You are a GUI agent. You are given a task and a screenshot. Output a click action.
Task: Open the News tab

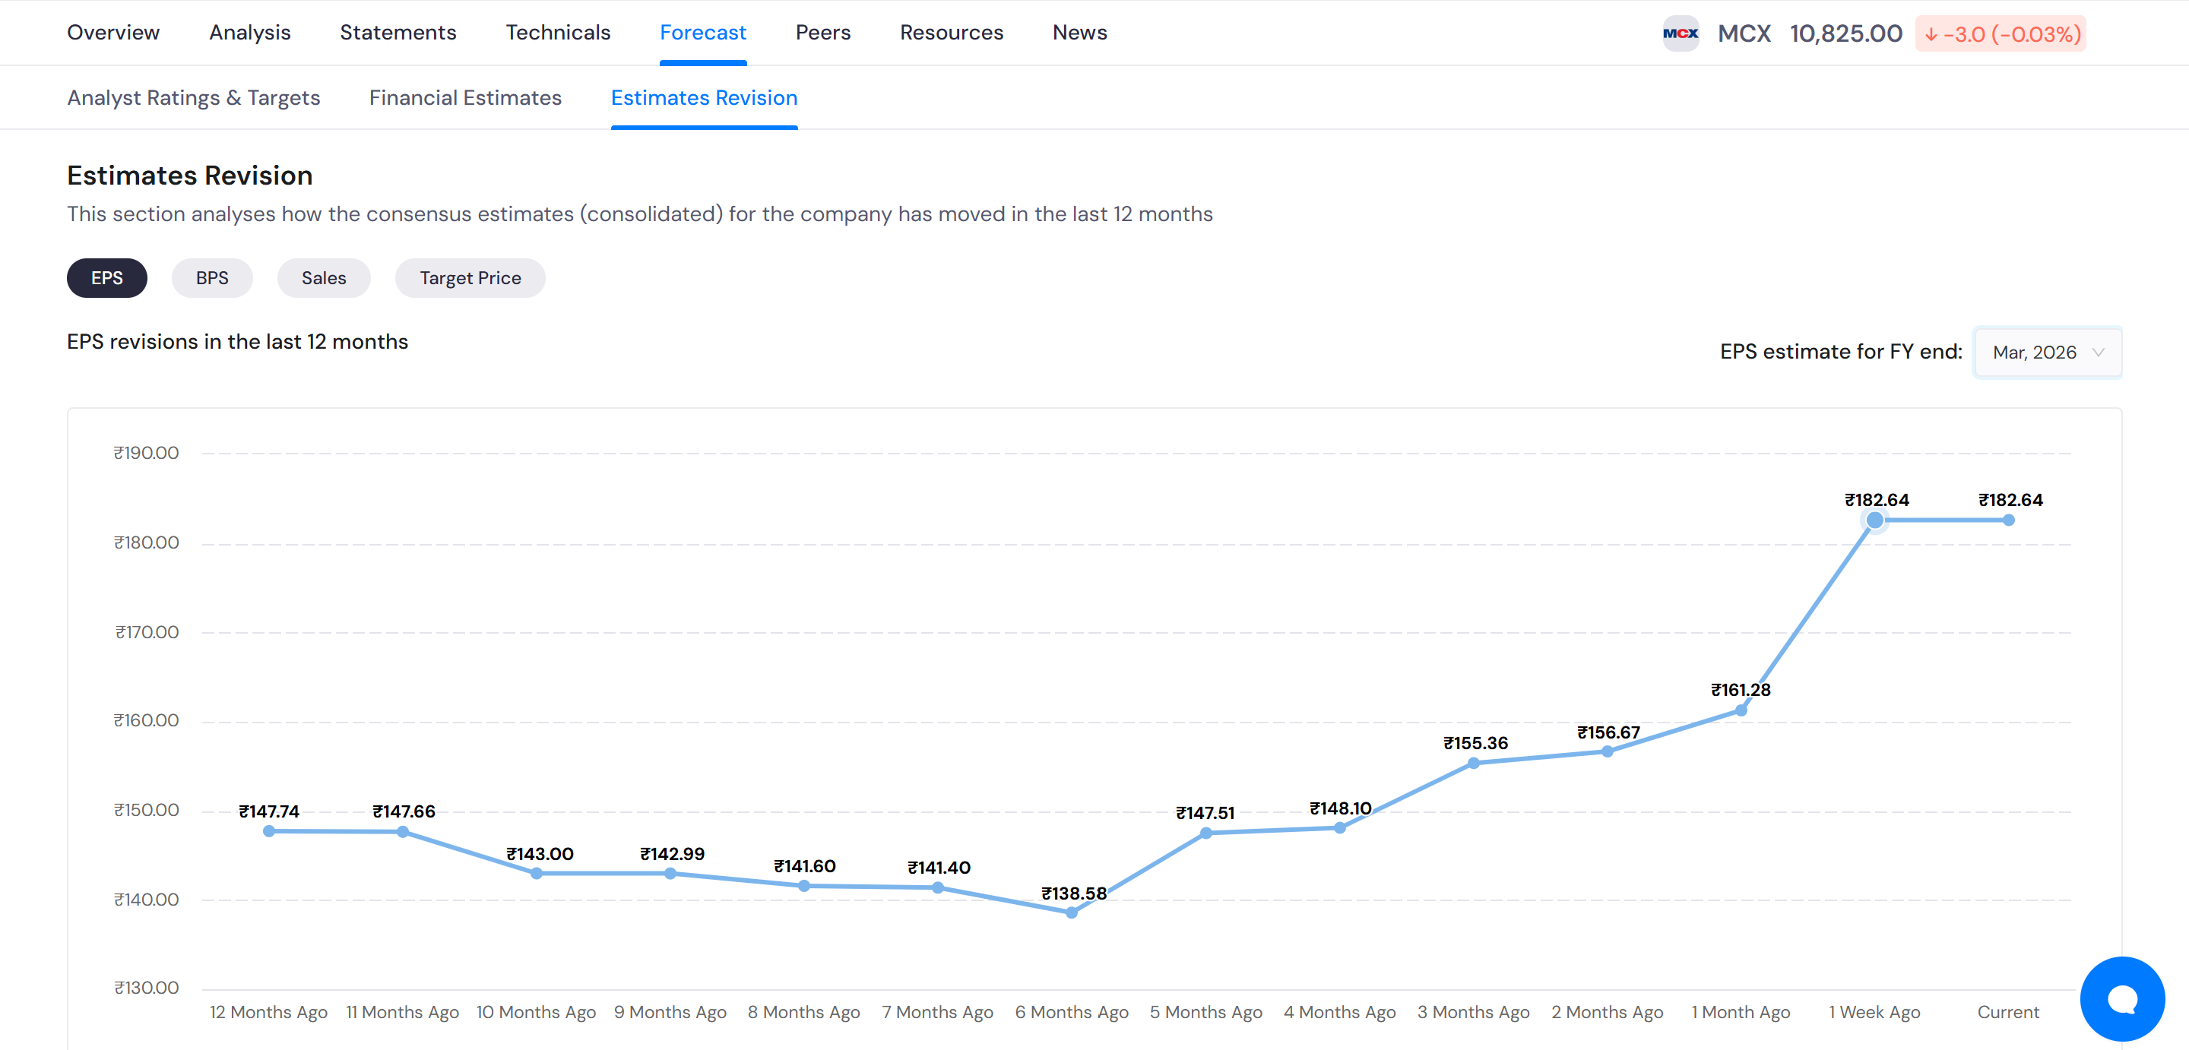[x=1079, y=32]
